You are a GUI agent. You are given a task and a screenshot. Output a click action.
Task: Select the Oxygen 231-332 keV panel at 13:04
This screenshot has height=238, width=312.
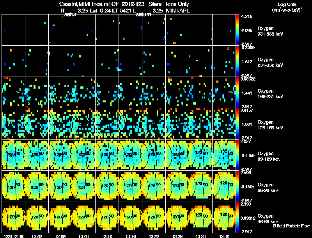click(x=83, y=61)
